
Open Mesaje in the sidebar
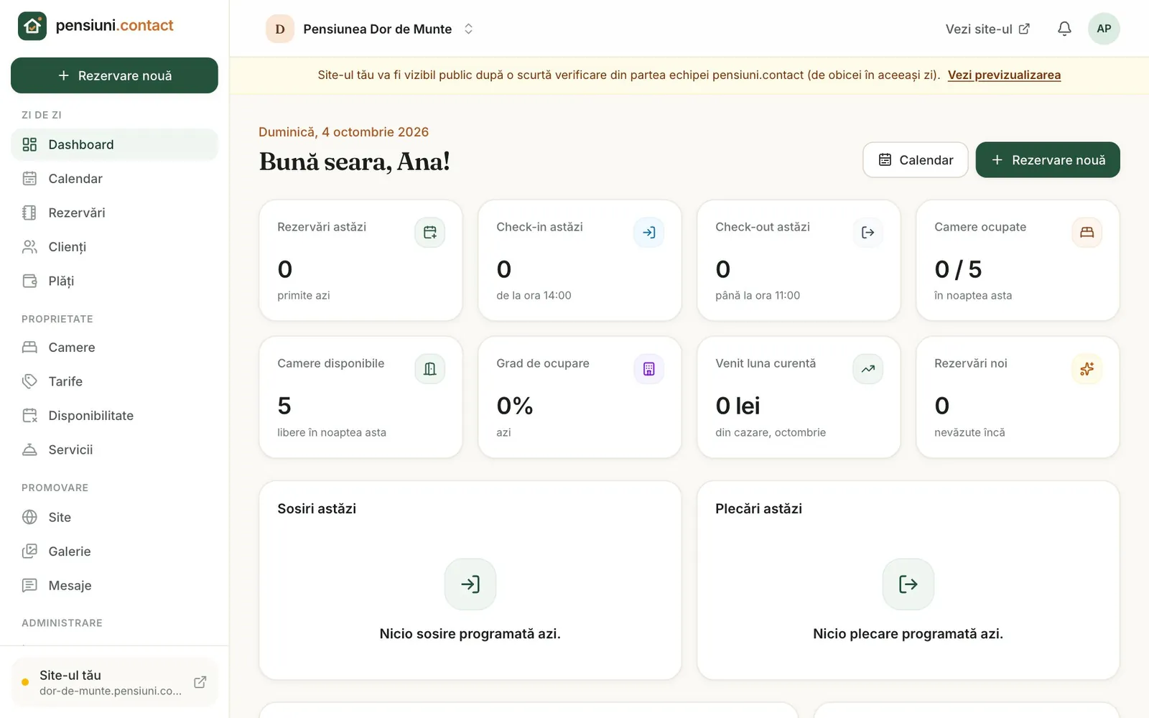(114, 585)
